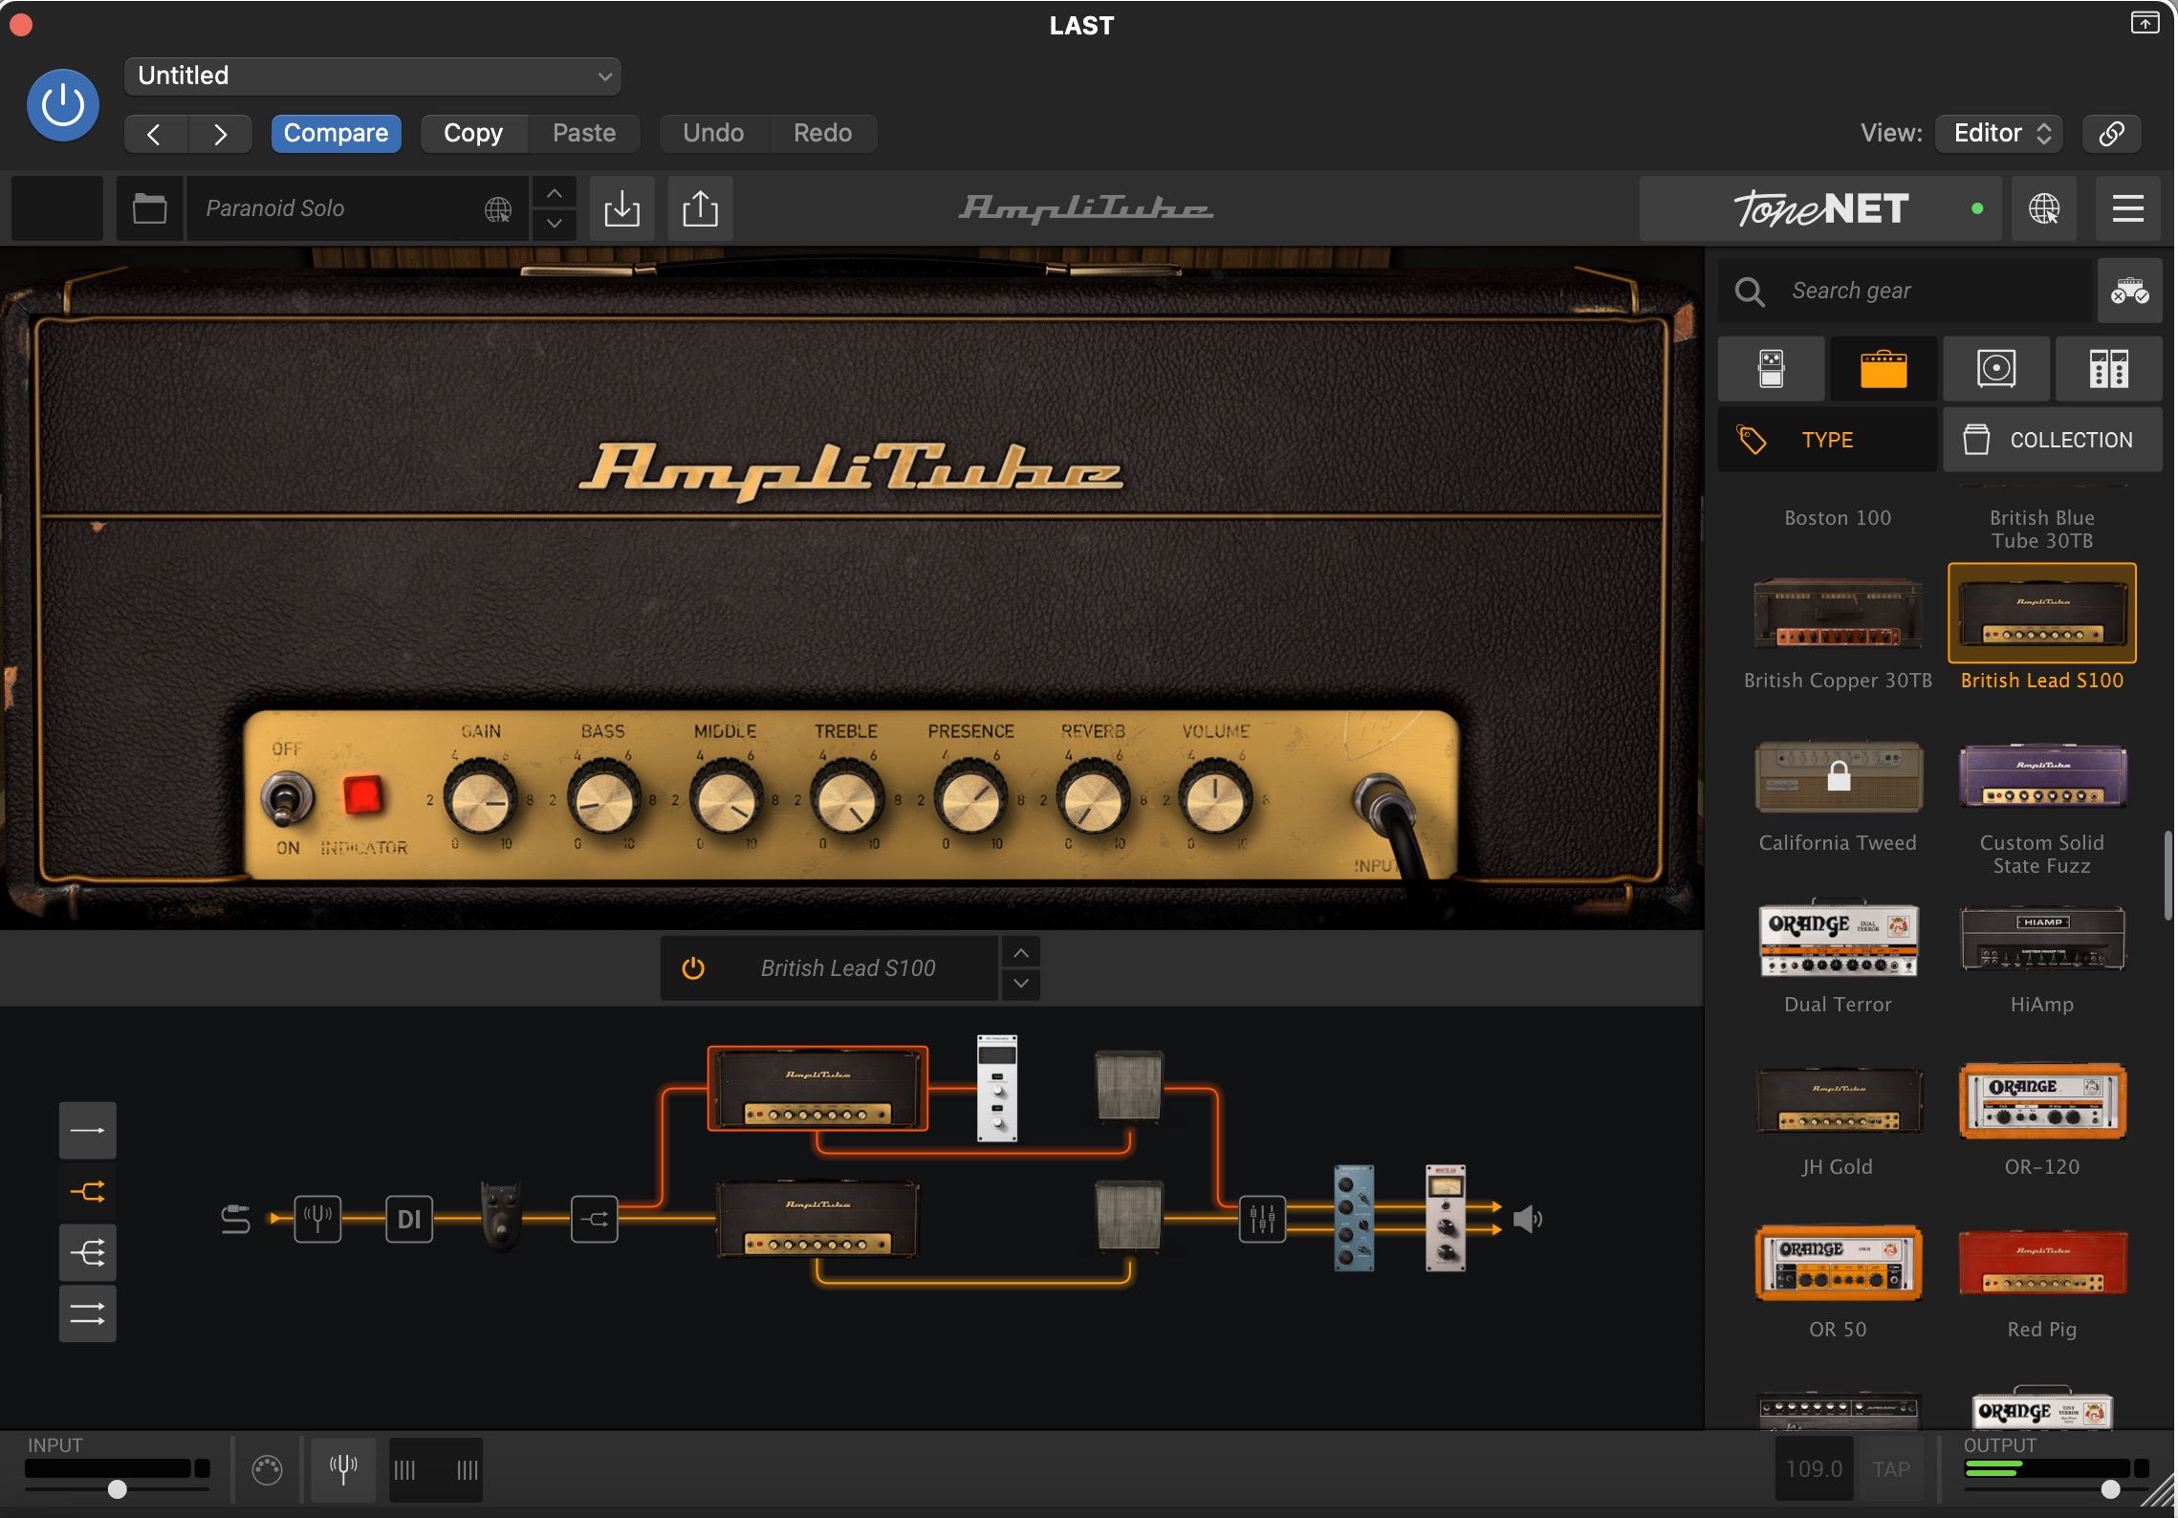Screen dimensions: 2178x1518
Task: Open the ToneNET panel
Action: (1820, 208)
